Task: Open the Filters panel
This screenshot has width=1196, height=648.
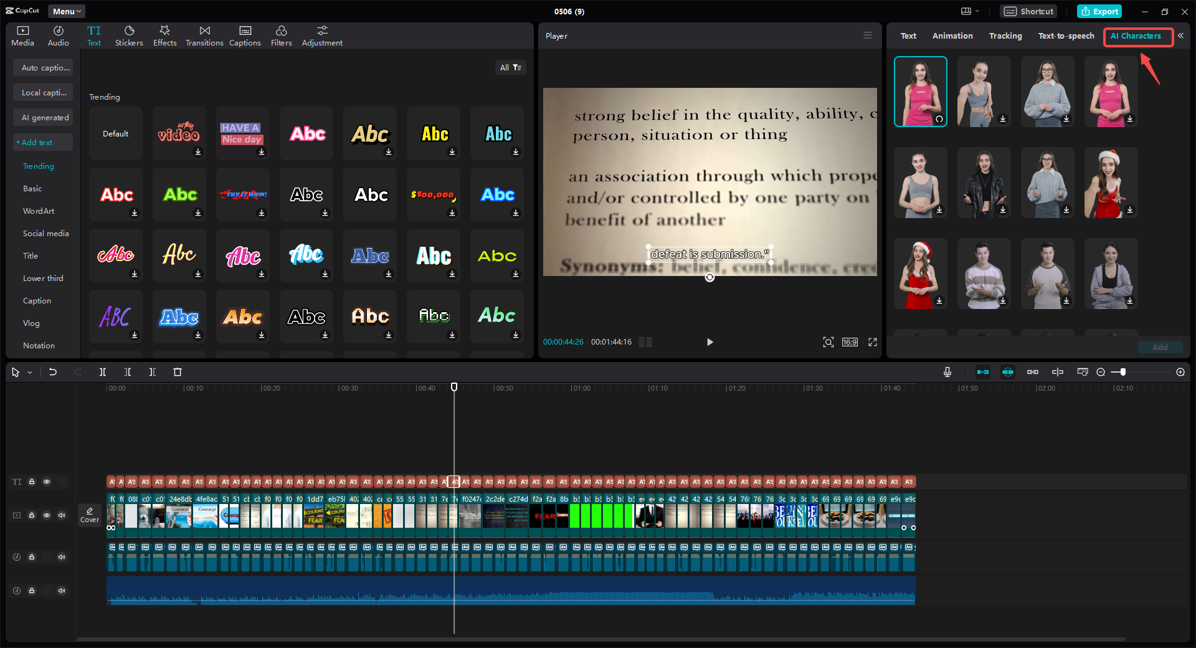Action: pos(281,36)
